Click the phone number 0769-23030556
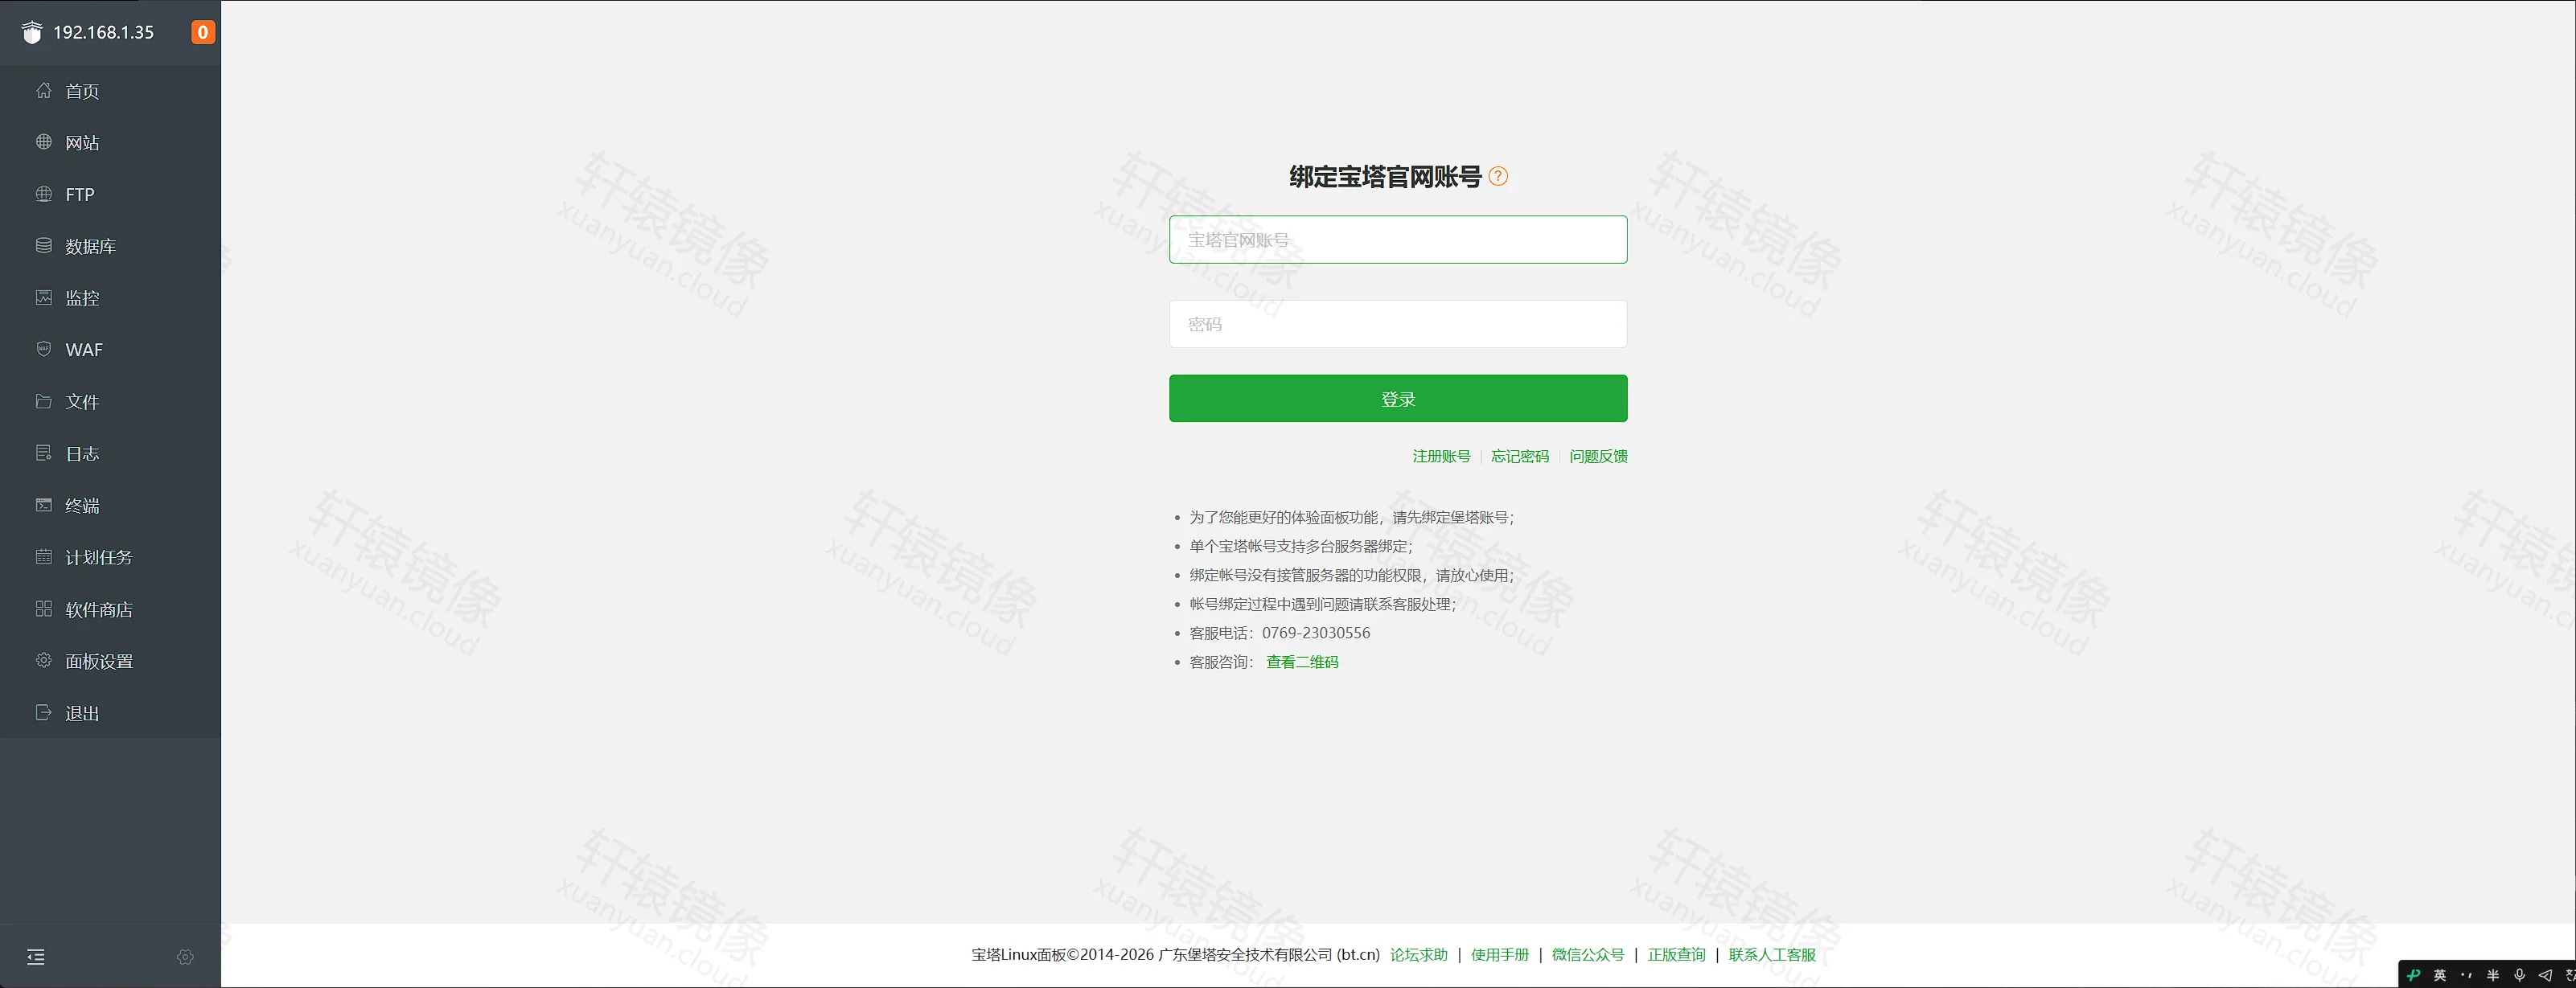2576x988 pixels. [1316, 633]
